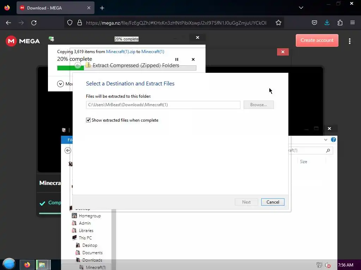Click the Browse... button
The height and width of the screenshot is (270, 361).
coord(258,105)
